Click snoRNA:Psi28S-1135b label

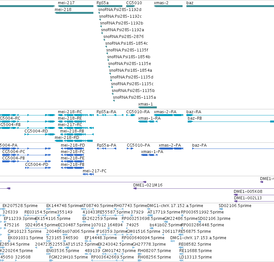pos(133,91)
